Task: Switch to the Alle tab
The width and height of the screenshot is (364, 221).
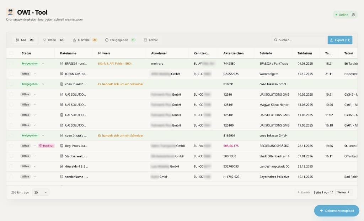Action: point(25,40)
